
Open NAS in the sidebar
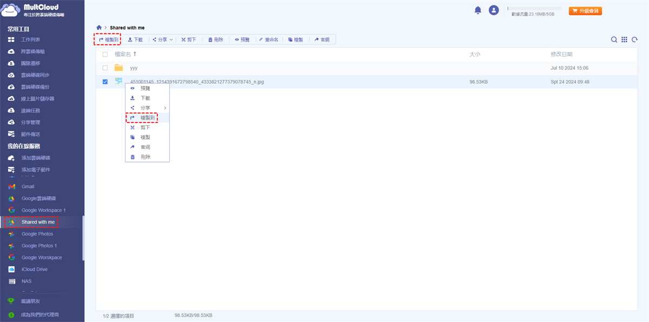(27, 281)
